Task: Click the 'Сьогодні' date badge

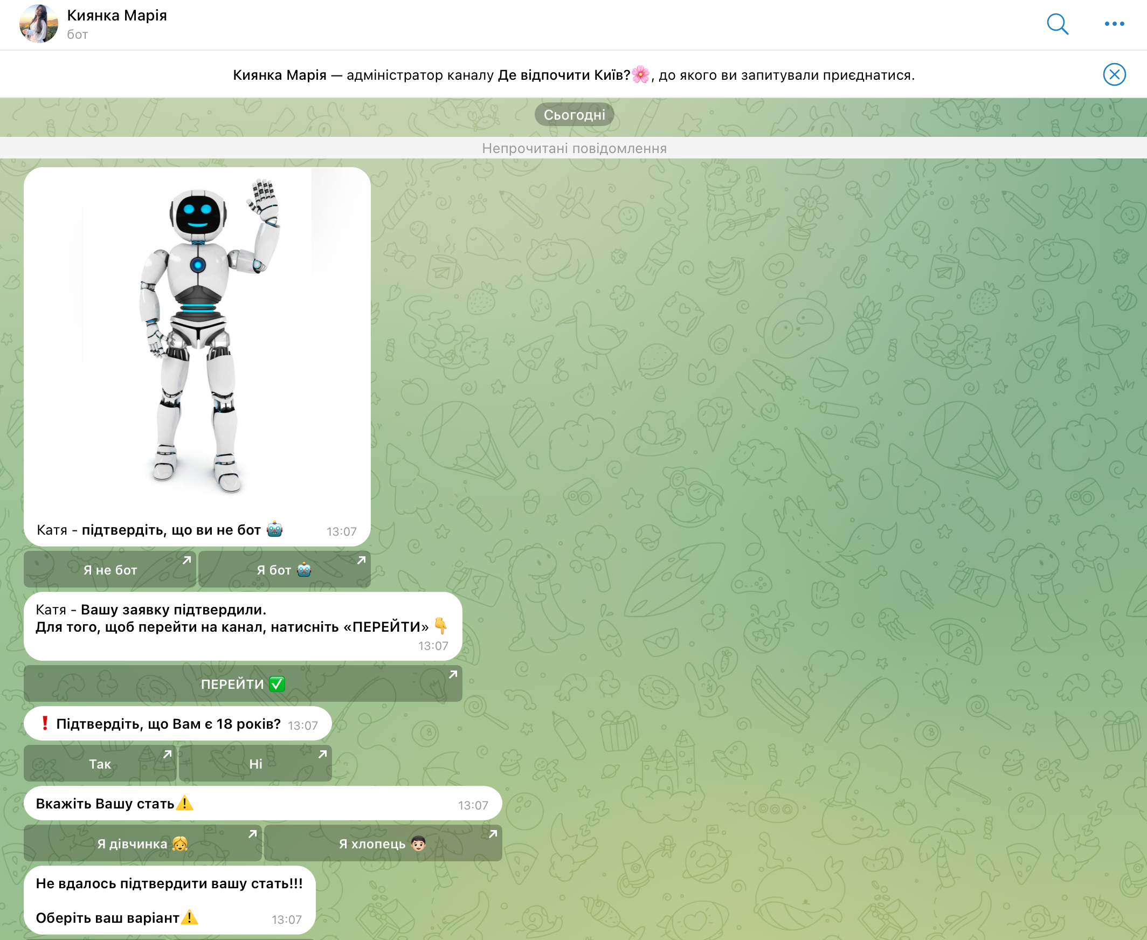Action: (x=574, y=115)
